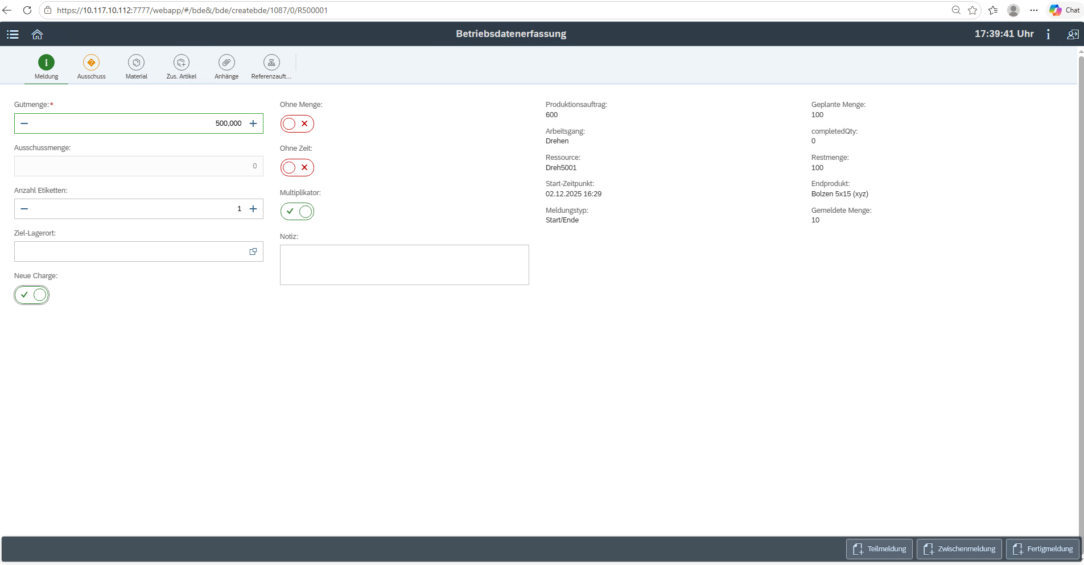Screen dimensions: 1084x565
Task: Decrease Gutmenge with the minus button
Action: [24, 123]
